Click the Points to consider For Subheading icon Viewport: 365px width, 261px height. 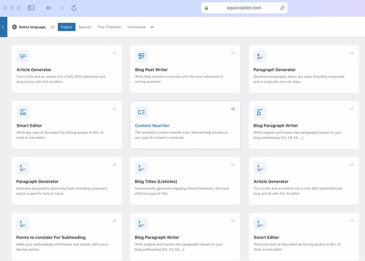tap(22, 224)
